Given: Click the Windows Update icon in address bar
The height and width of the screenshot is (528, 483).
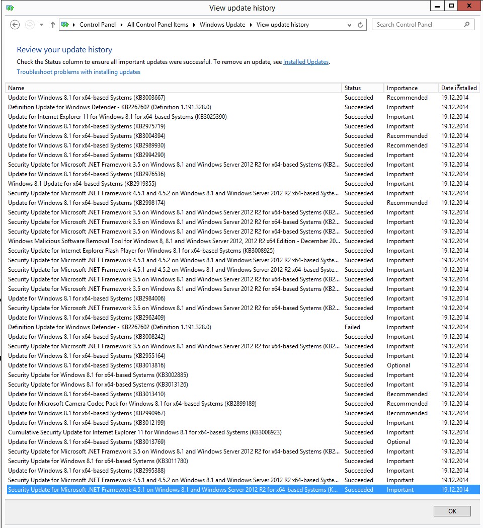Looking at the screenshot, I should (x=65, y=25).
